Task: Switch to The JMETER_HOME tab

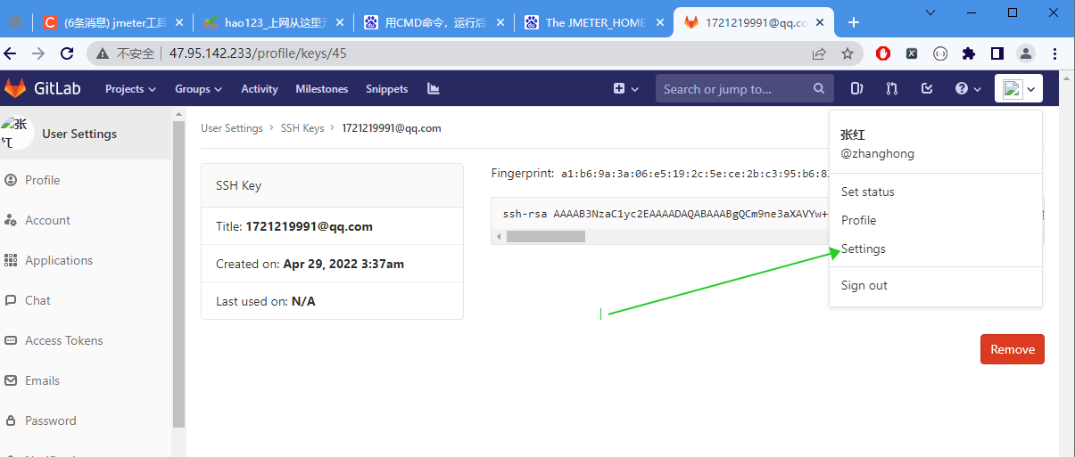Action: [594, 22]
